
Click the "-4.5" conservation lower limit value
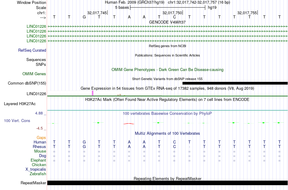39,128
